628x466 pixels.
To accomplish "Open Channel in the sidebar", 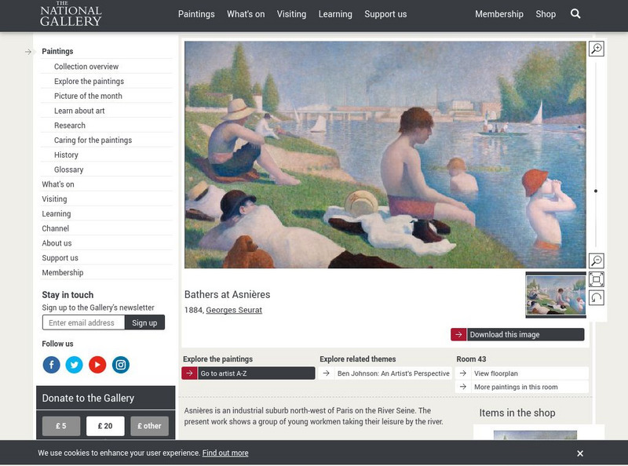I will [x=55, y=228].
